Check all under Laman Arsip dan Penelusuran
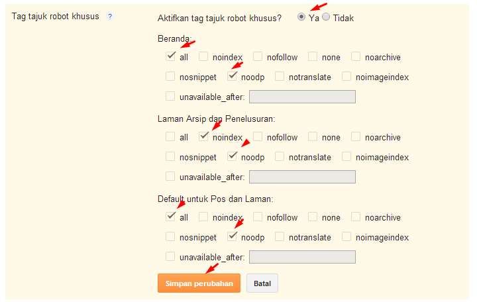This screenshot has height=302, width=477. [x=170, y=136]
